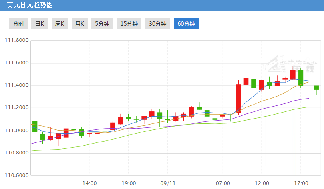324x189 pixels.
Task: Click the 110.6000 price axis label
Action: click(x=16, y=175)
